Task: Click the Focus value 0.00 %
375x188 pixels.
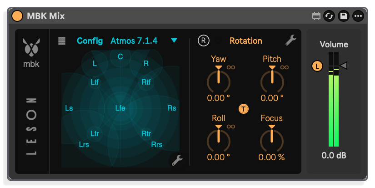Action: tap(271, 157)
